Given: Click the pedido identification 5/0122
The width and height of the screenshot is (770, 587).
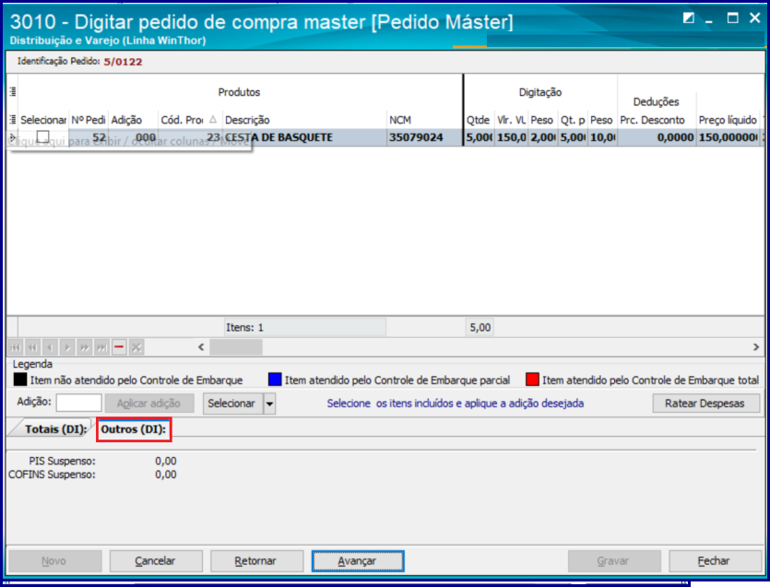Looking at the screenshot, I should 123,62.
